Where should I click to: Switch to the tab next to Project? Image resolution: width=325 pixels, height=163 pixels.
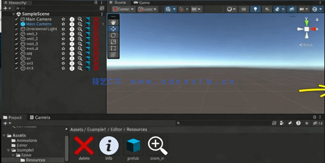coord(40,118)
